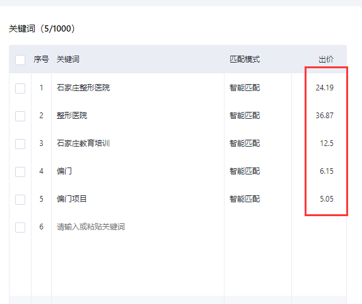The image size is (362, 304).
Task: Tick the checkbox on empty row 6
Action: (x=20, y=228)
